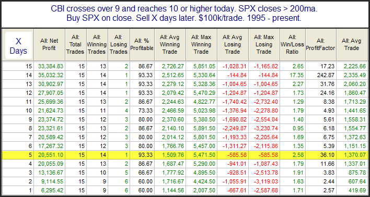
Task: Select net profit 30,902.97
Action: point(50,84)
